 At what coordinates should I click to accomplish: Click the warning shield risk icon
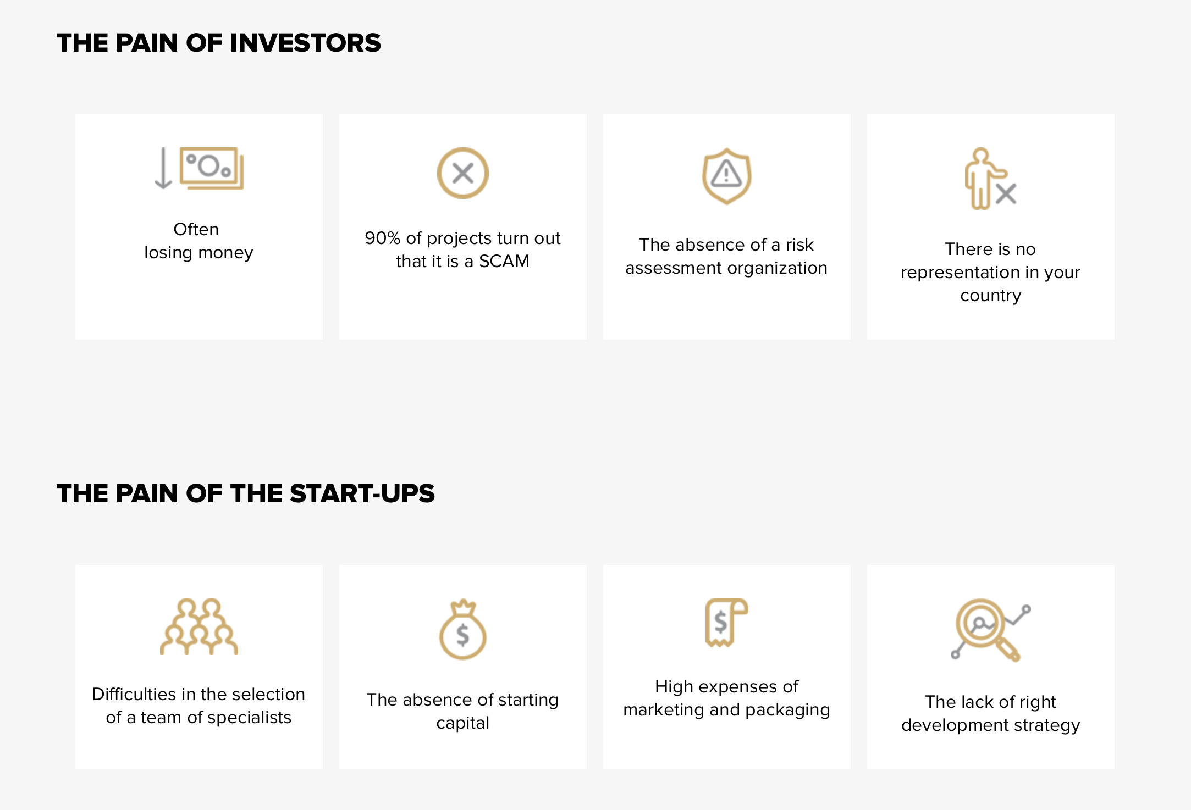pyautogui.click(x=726, y=176)
